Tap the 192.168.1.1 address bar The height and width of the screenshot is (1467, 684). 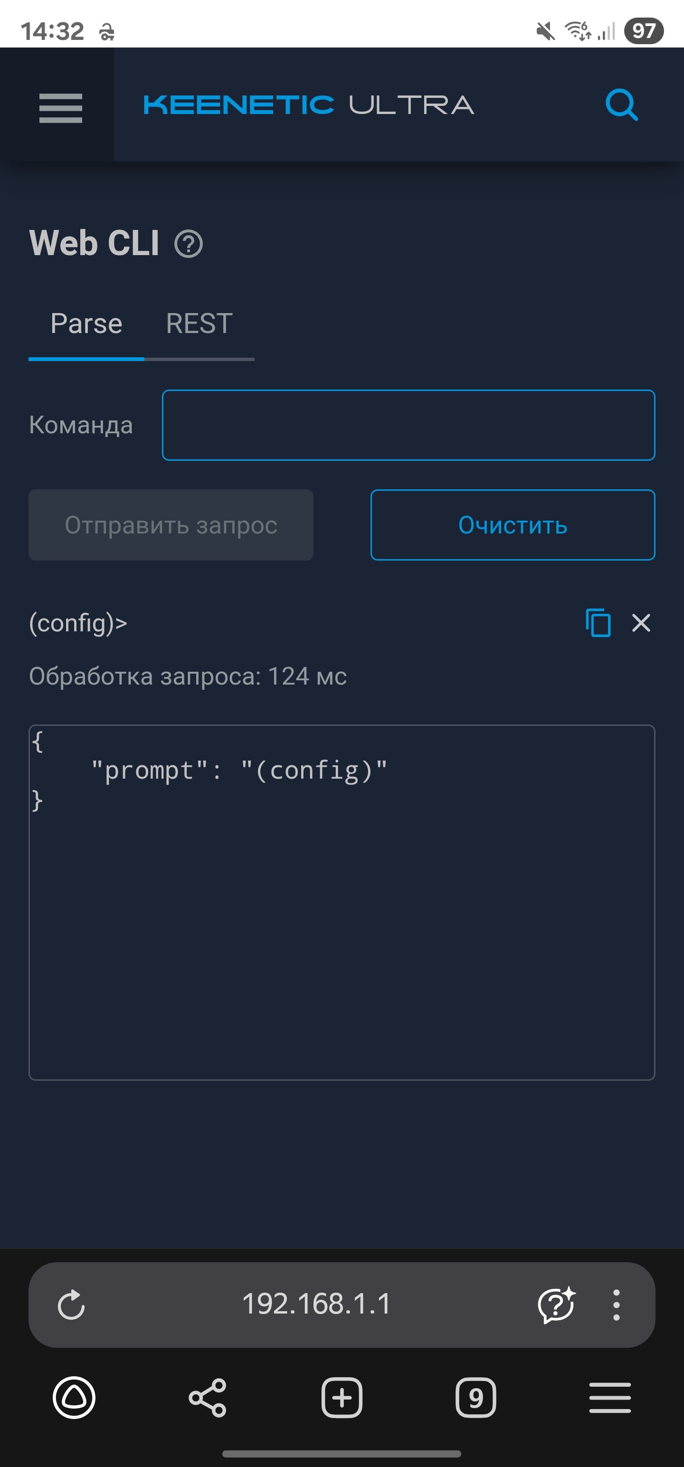click(x=317, y=1304)
